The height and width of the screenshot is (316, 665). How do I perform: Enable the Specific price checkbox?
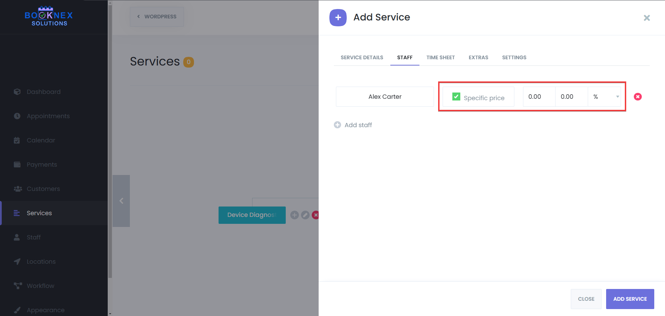coord(456,97)
